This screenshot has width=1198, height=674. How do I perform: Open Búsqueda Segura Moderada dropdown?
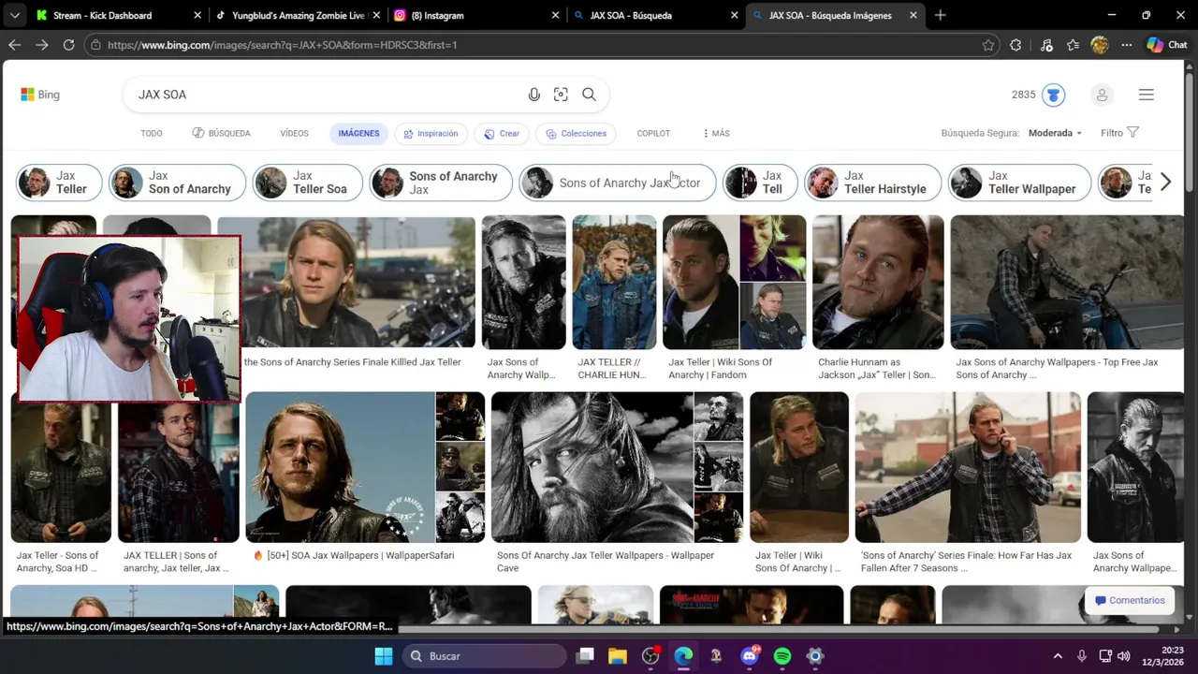[1055, 133]
